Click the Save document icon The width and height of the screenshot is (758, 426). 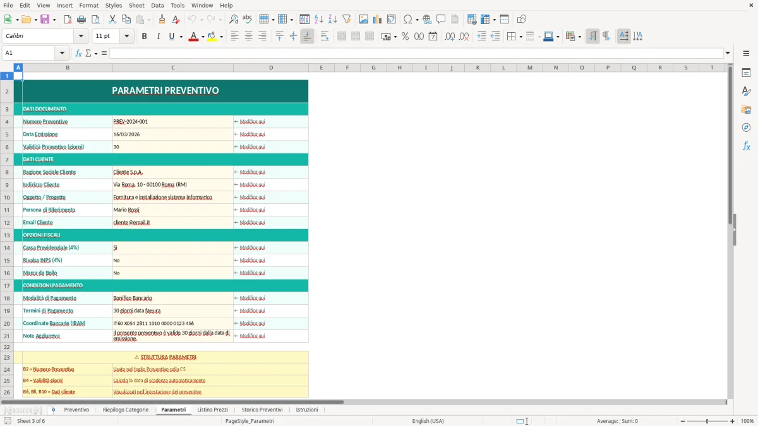[x=45, y=20]
